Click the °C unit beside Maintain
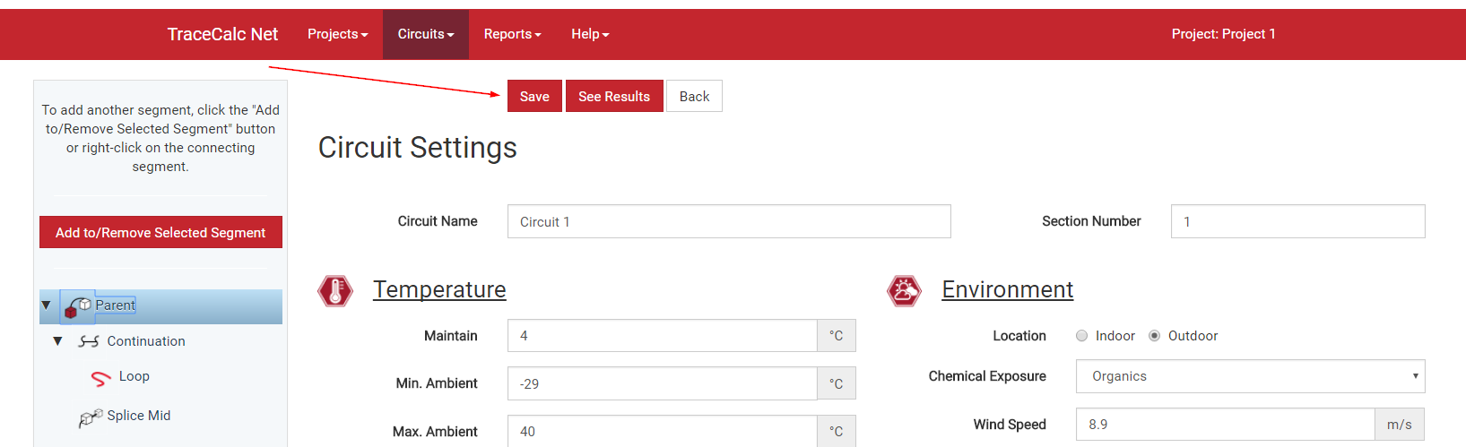 [x=837, y=336]
